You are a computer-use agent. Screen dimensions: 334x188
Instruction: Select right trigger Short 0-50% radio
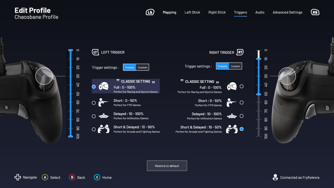pyautogui.click(x=241, y=103)
